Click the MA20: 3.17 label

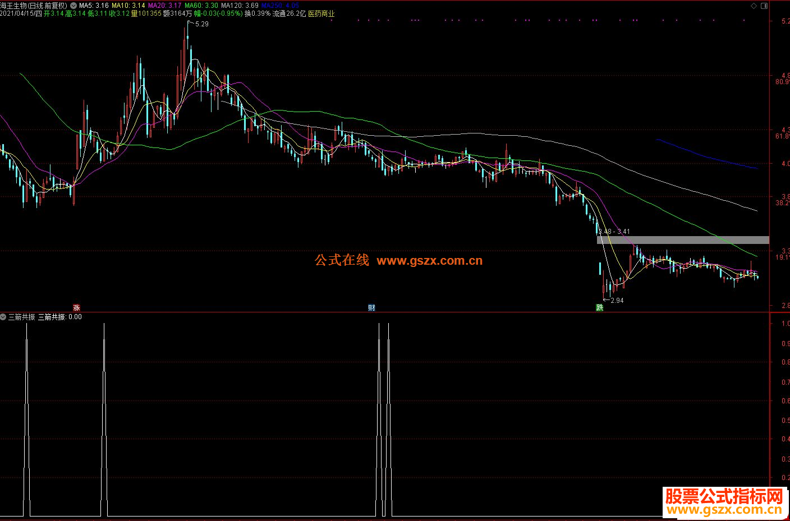[x=165, y=6]
